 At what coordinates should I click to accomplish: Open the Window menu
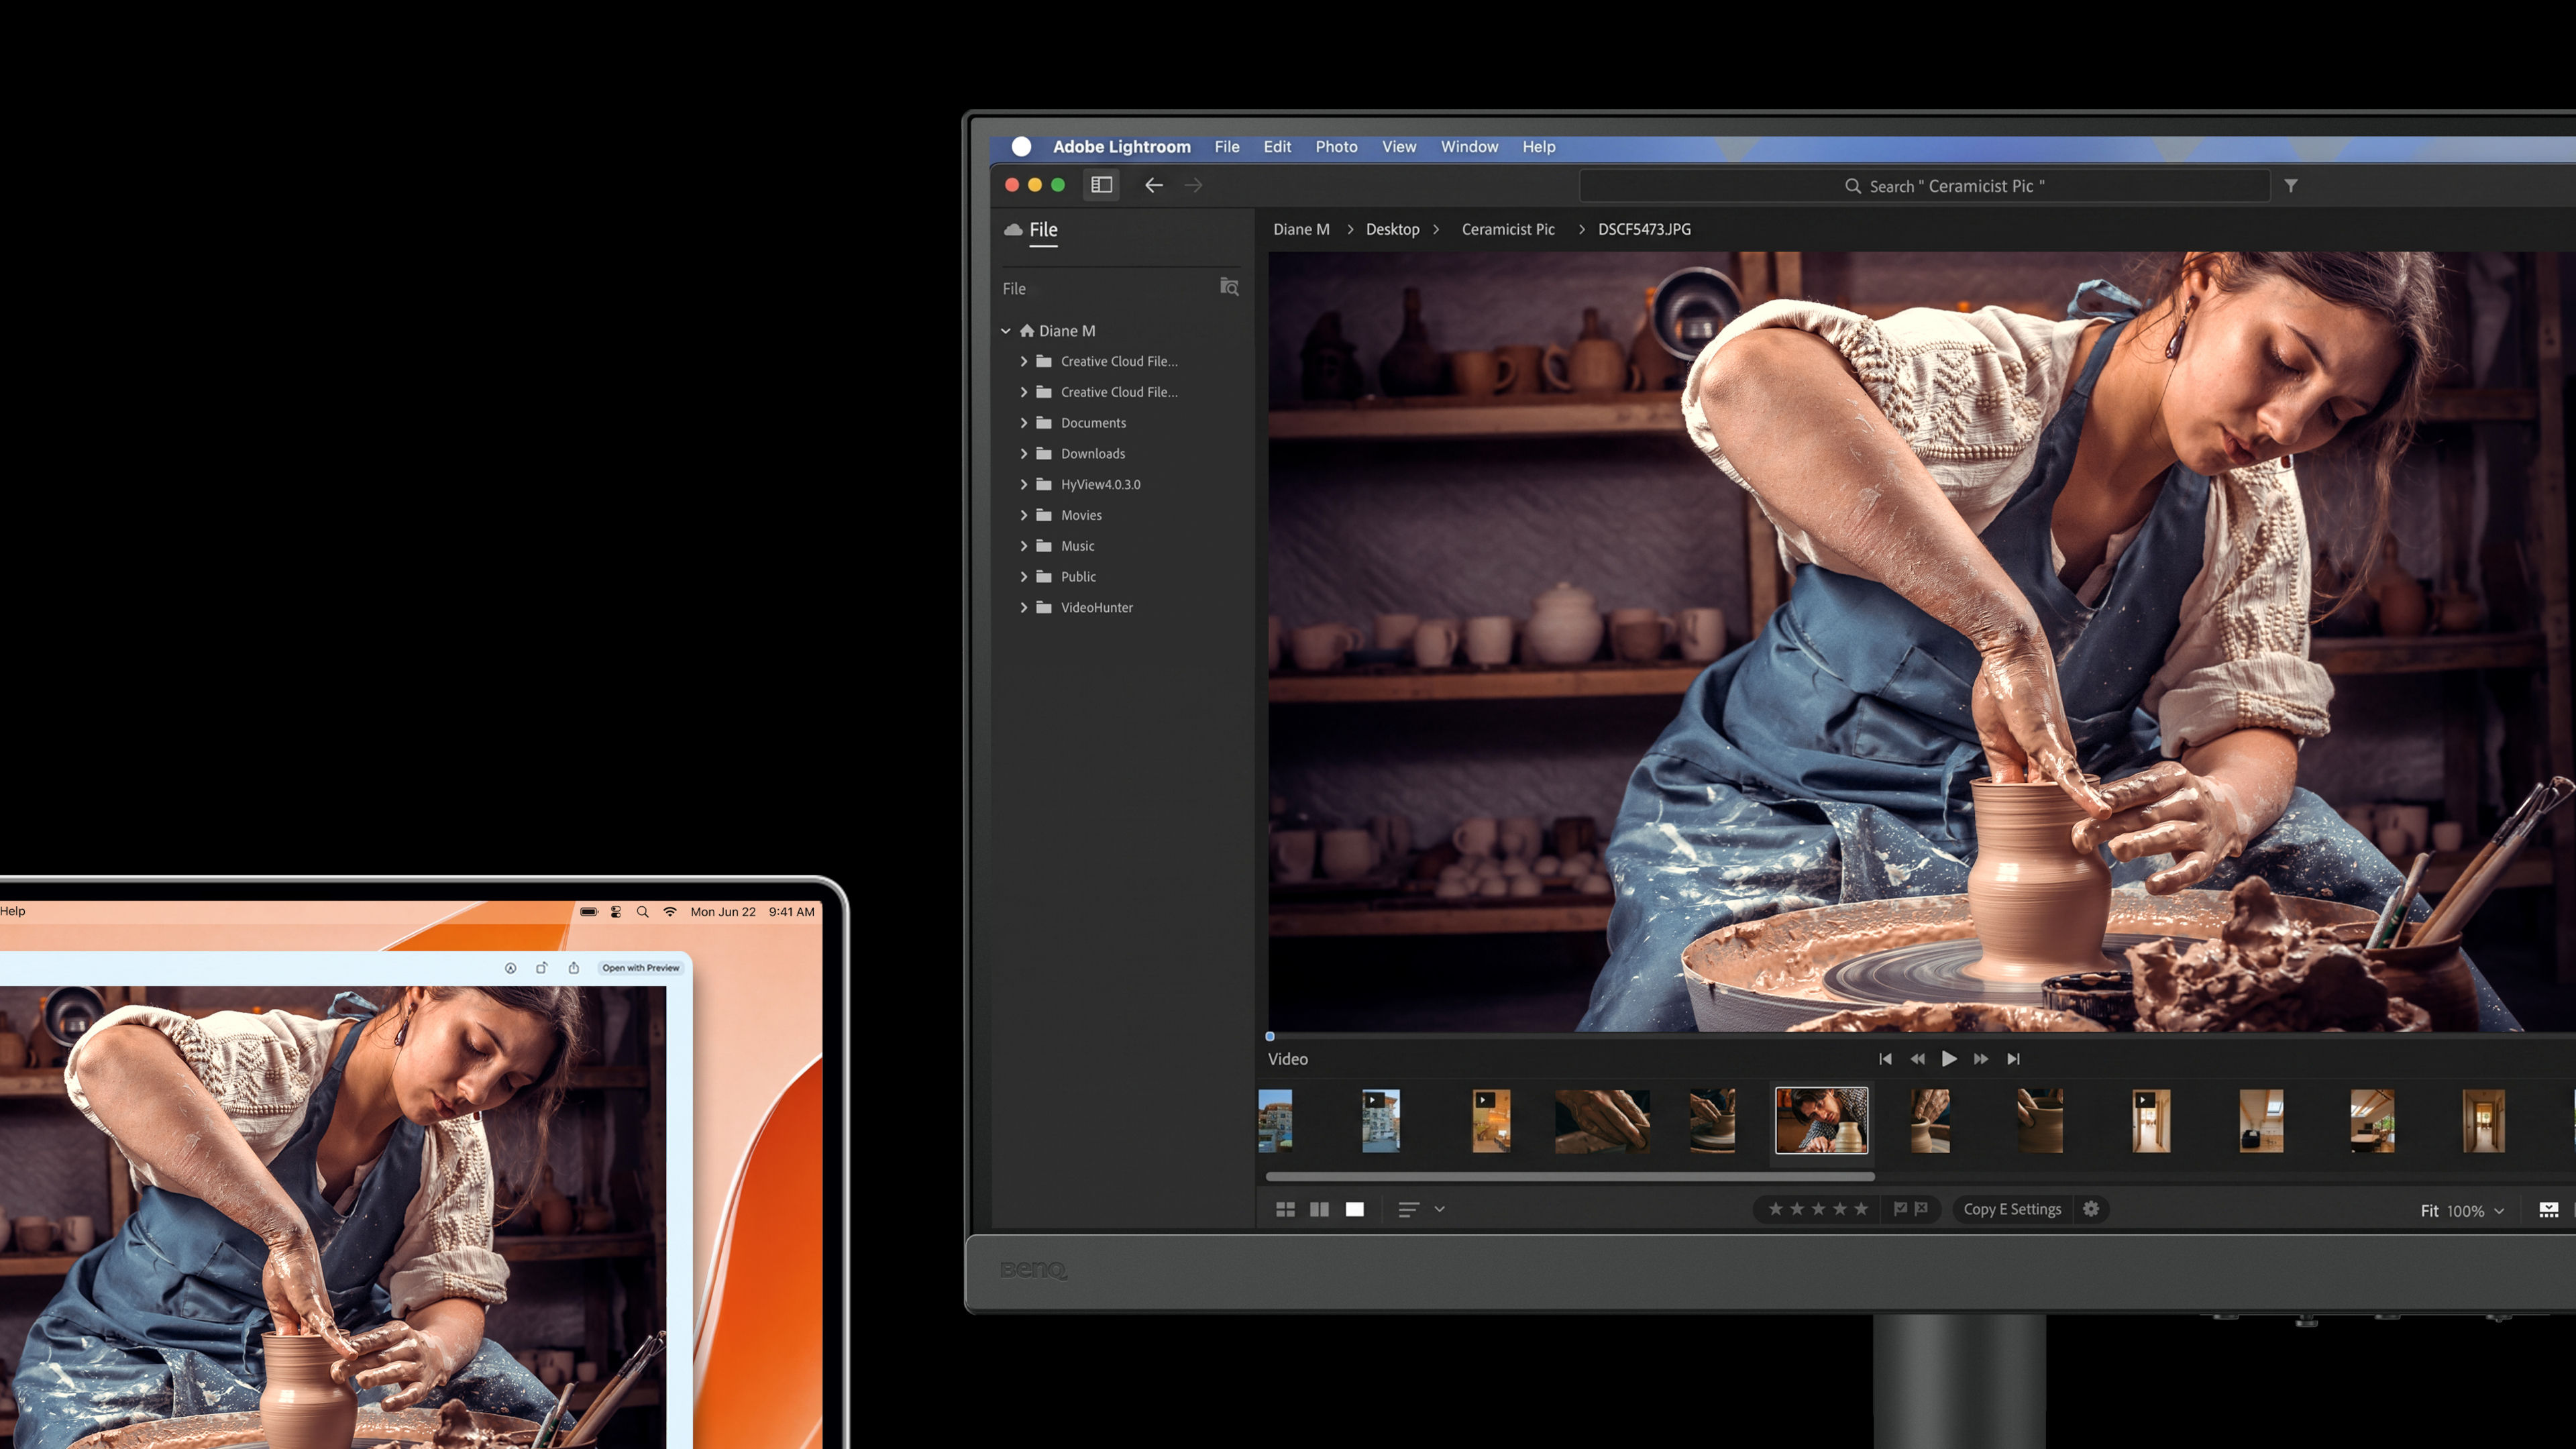coord(1469,147)
